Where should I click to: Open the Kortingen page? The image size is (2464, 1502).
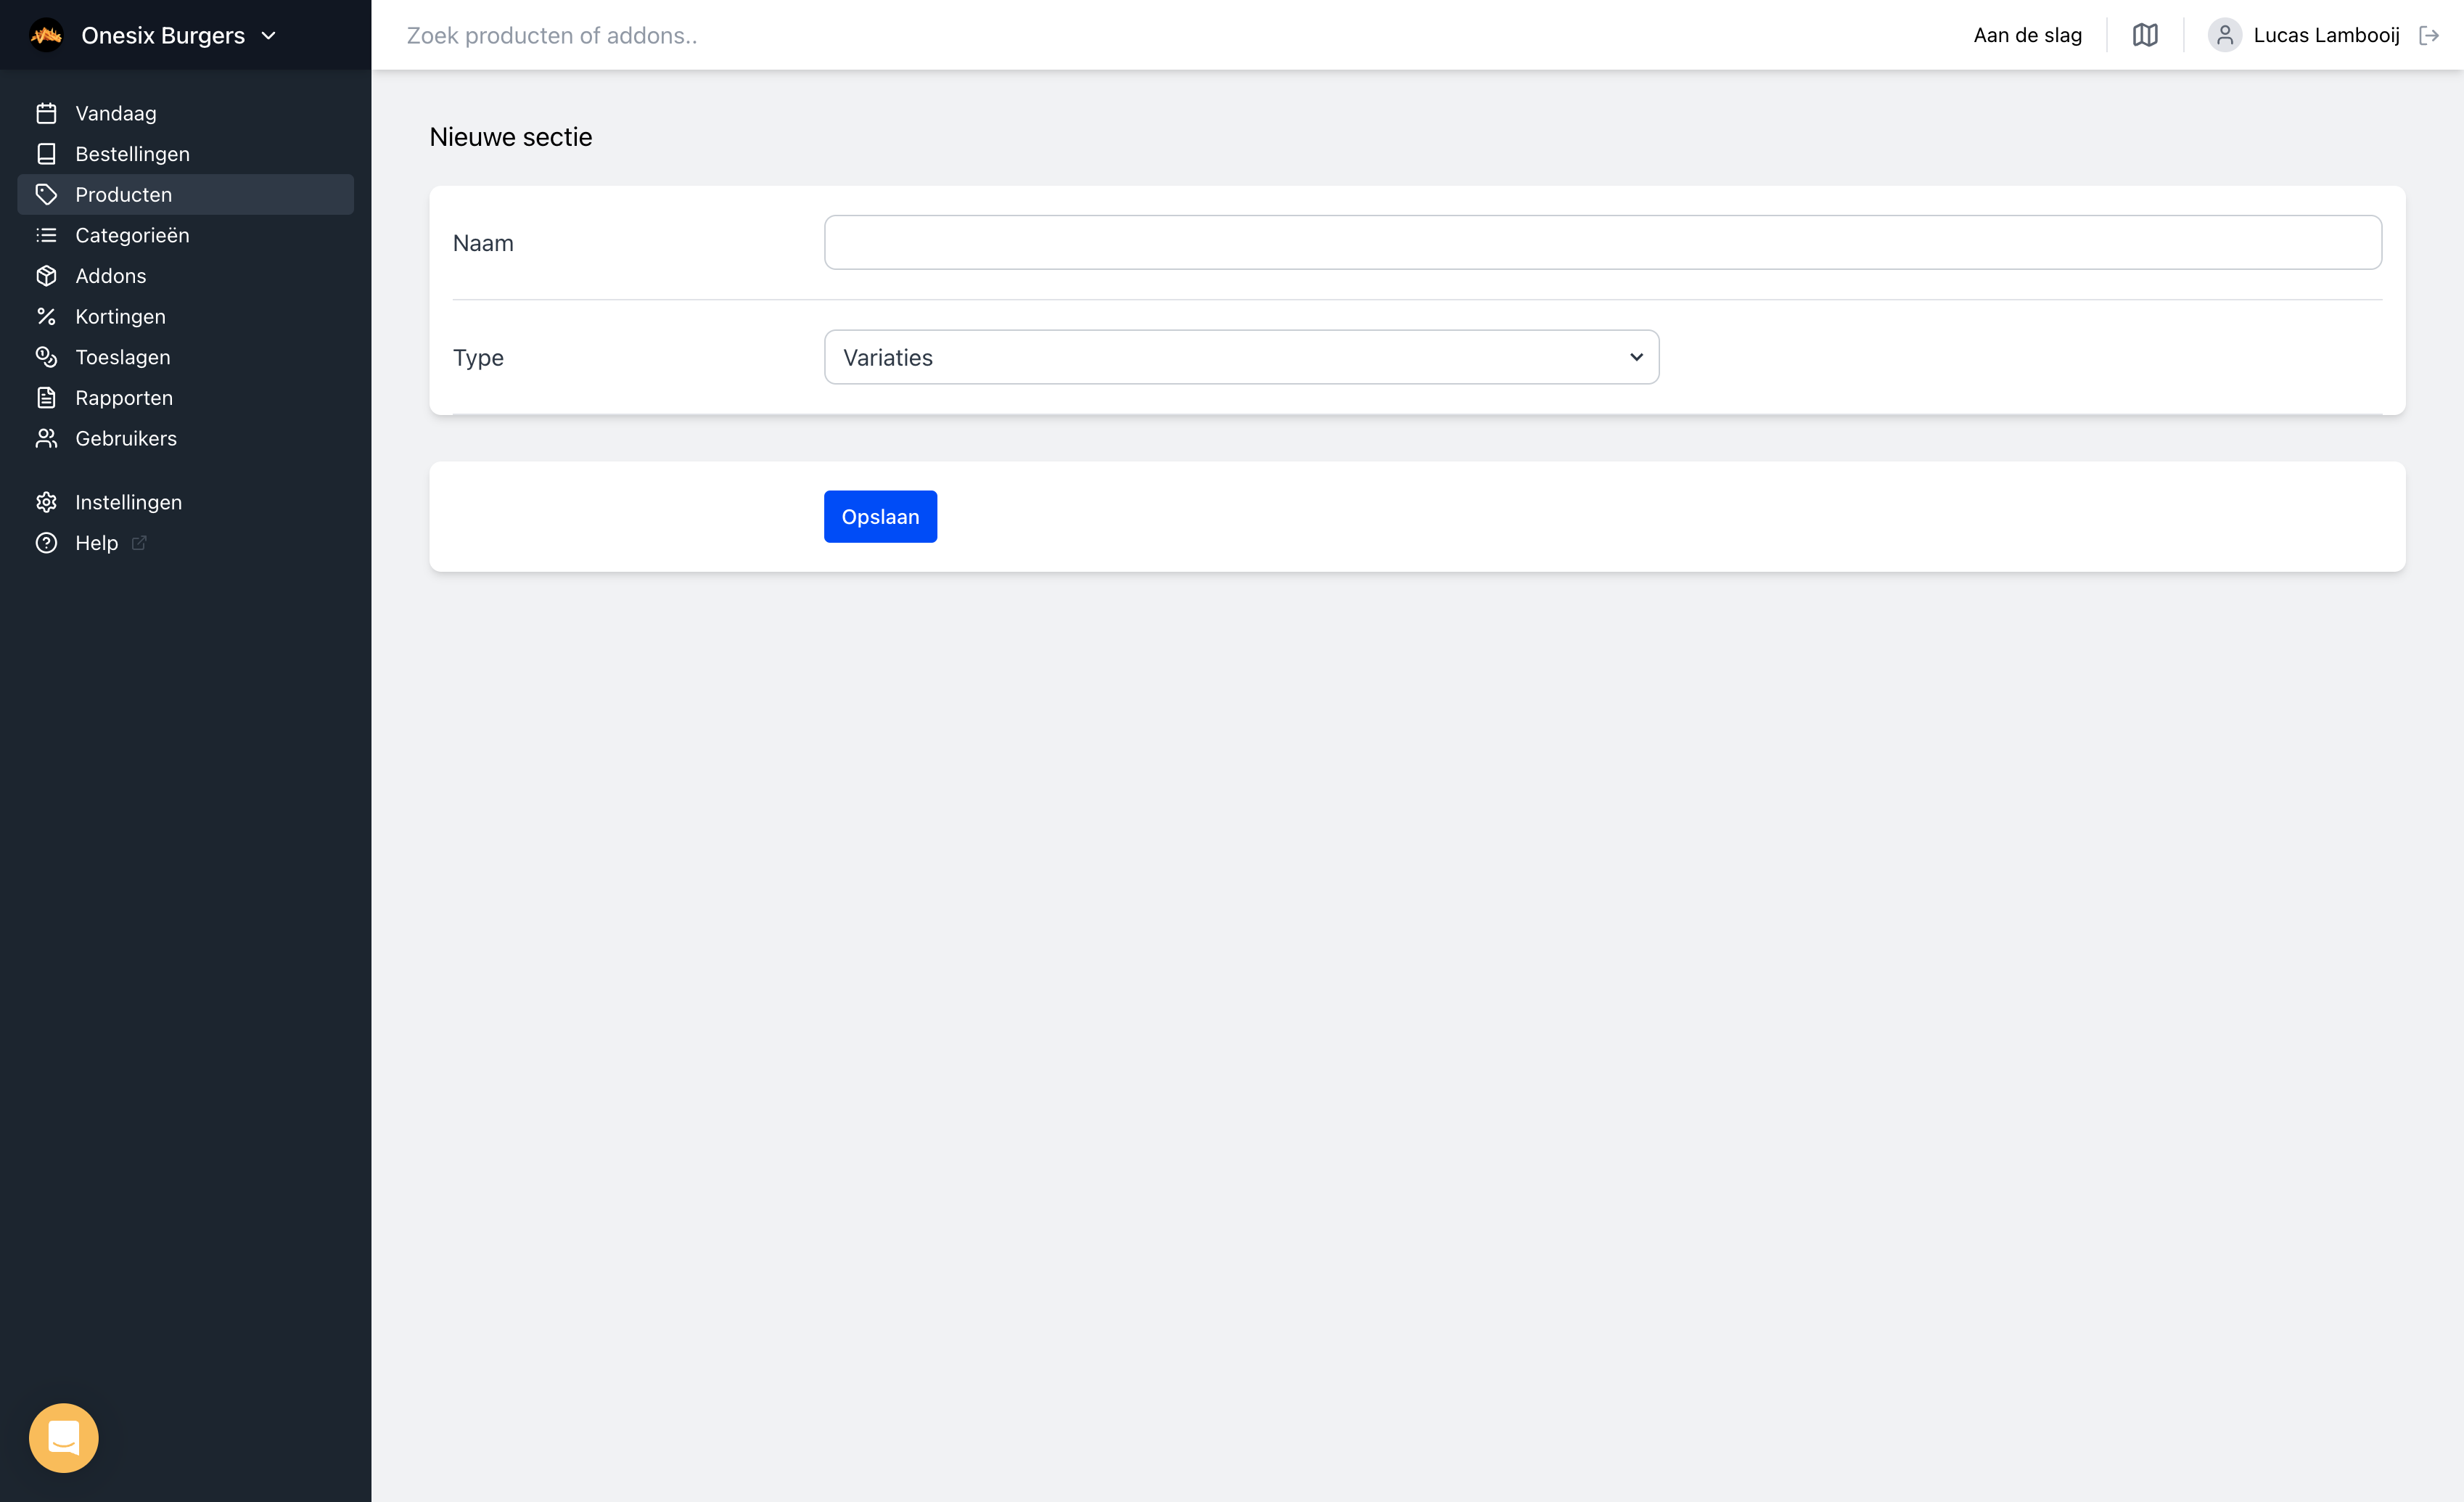185,316
